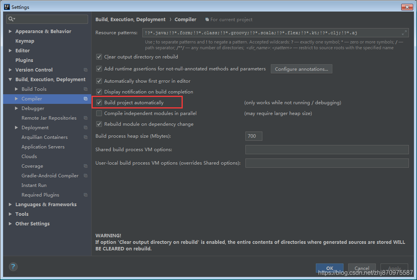Click the icon next to Coverage entry
Screen dimensions: 417x280
pyautogui.click(x=85, y=166)
